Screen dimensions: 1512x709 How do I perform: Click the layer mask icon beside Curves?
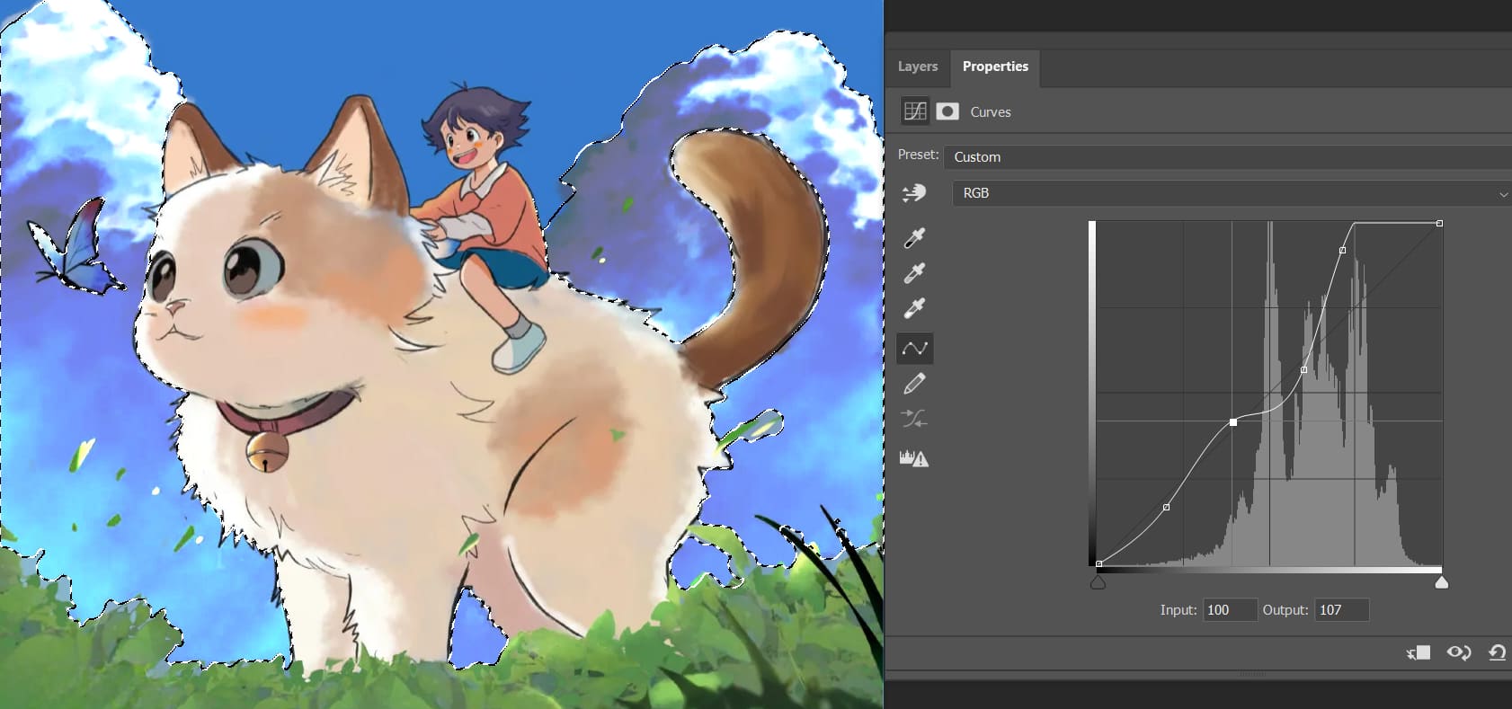pos(947,111)
